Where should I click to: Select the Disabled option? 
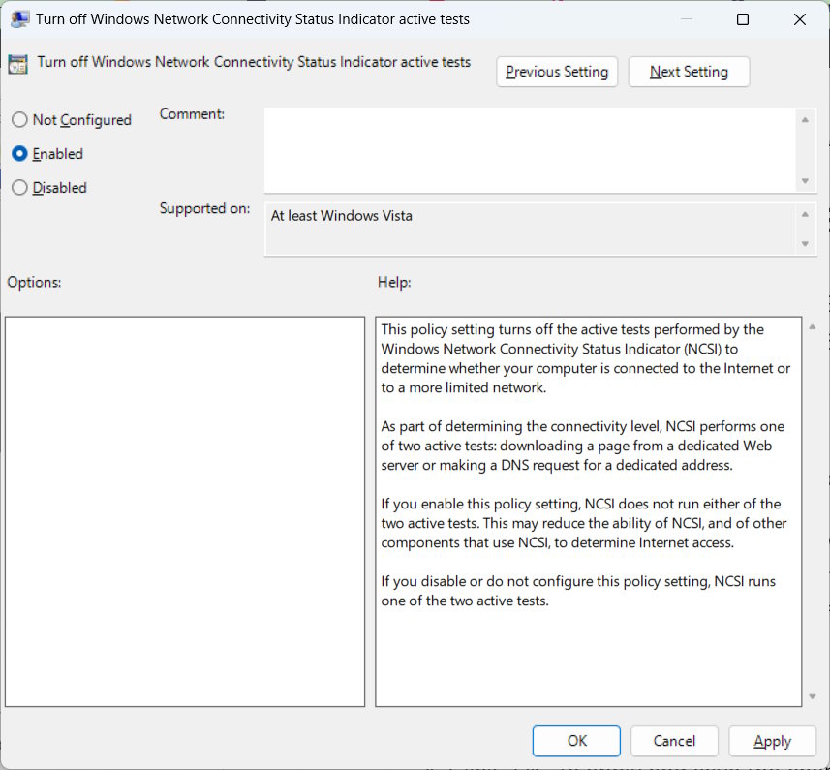tap(18, 187)
